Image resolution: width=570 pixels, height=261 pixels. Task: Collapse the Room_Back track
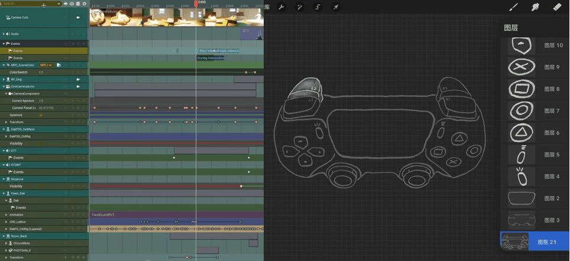[x=4, y=236]
